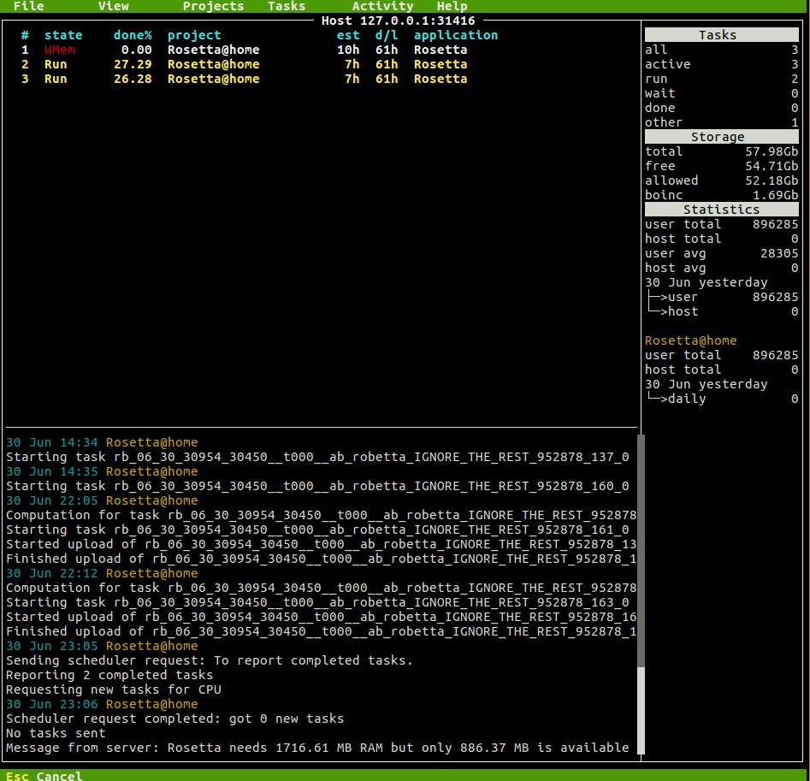Click storage total 57.98Gb row

[x=721, y=151]
